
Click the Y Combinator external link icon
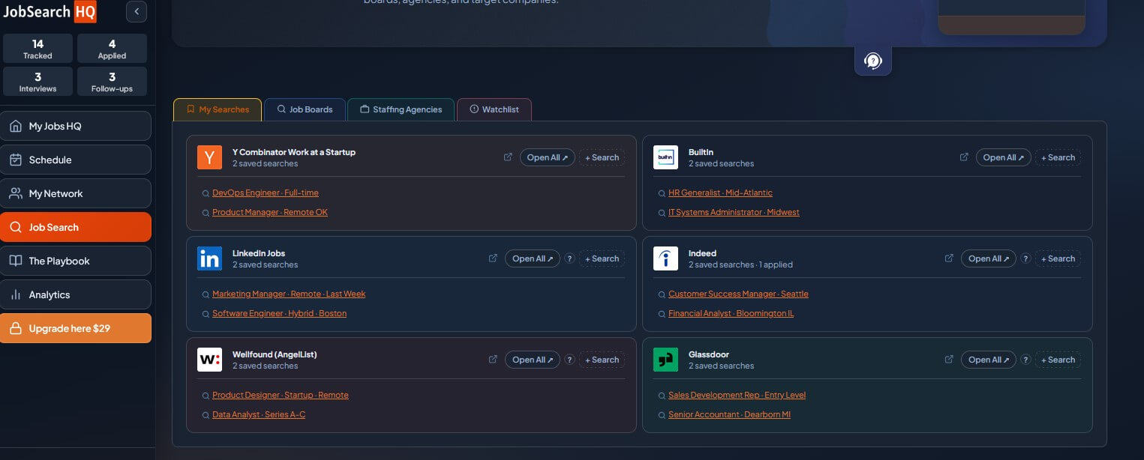tap(508, 157)
